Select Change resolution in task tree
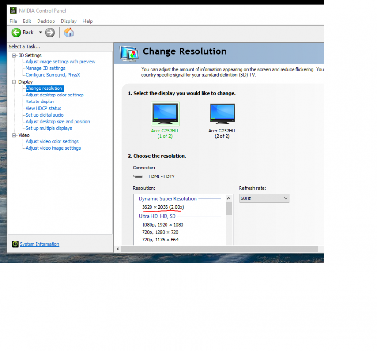This screenshot has width=377, height=351. [45, 88]
